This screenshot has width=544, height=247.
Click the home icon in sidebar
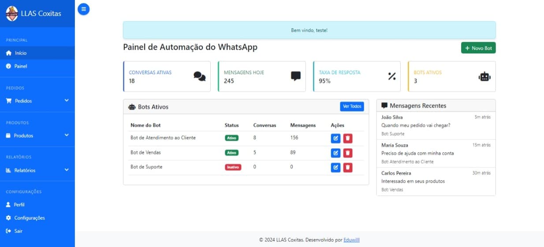tap(9, 53)
